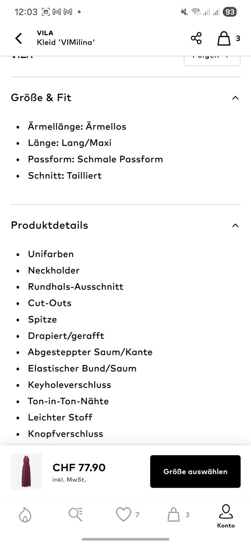Tap the muted sound icon in the status bar
Screen dimensions: 251x544
(184, 12)
